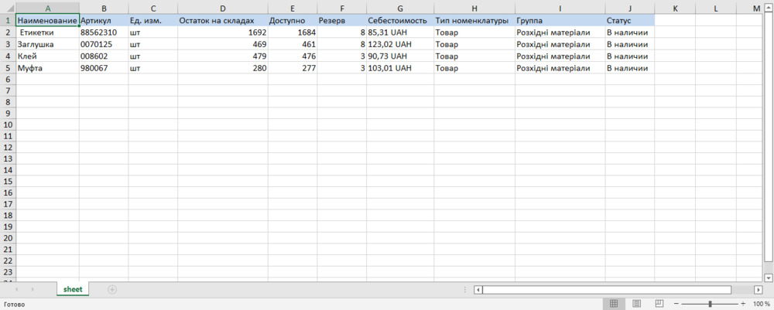Select cell containing 'Заглушка'
The height and width of the screenshot is (310, 774).
(x=47, y=44)
